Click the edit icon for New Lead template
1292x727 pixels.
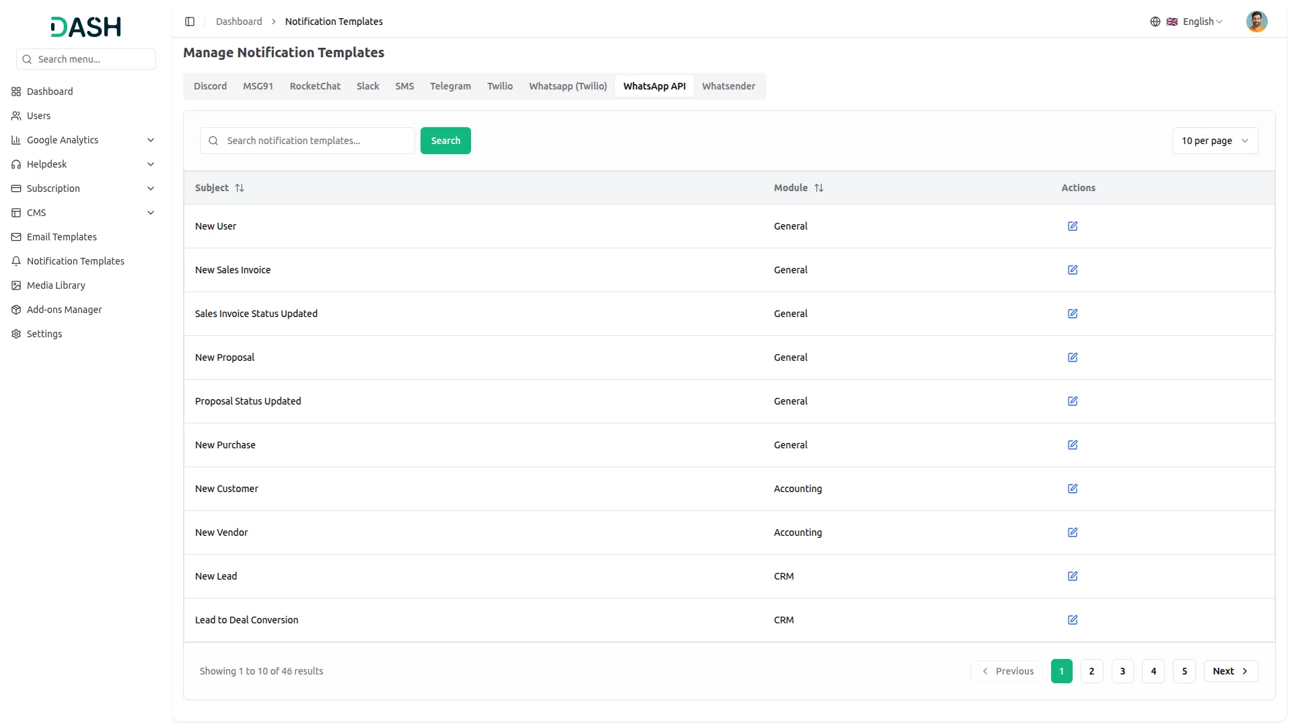1072,576
